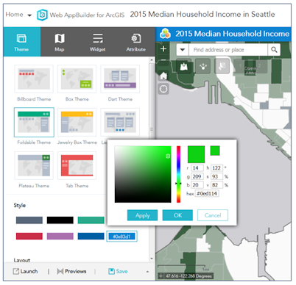Expand the arrow beside Save
Image resolution: width=296 pixels, height=285 pixels.
coord(147,272)
